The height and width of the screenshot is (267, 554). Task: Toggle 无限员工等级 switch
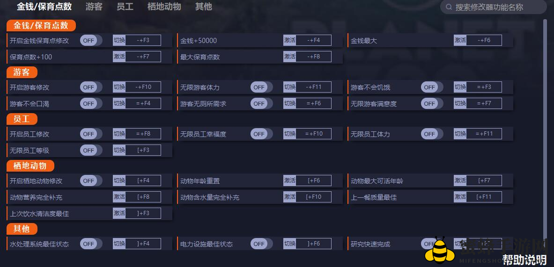[x=91, y=150]
